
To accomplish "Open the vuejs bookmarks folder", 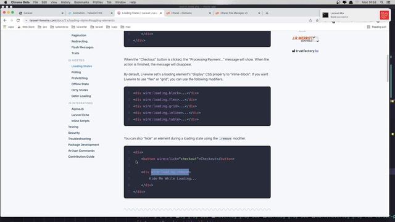I will click(x=112, y=27).
